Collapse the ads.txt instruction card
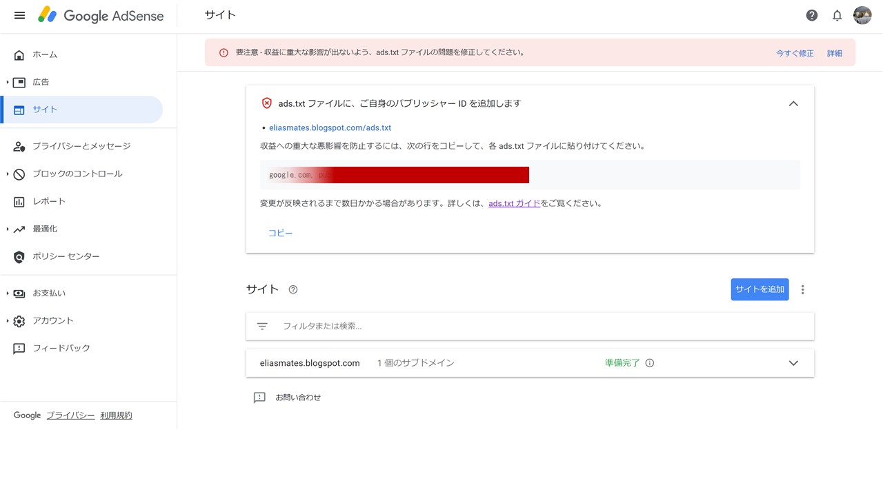Viewport: 883px width, 496px height. [x=793, y=103]
